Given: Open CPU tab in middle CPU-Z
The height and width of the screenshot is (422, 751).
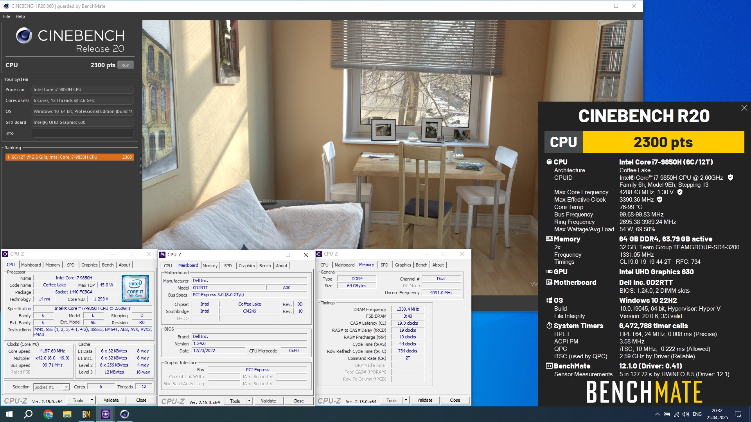Looking at the screenshot, I should [168, 266].
